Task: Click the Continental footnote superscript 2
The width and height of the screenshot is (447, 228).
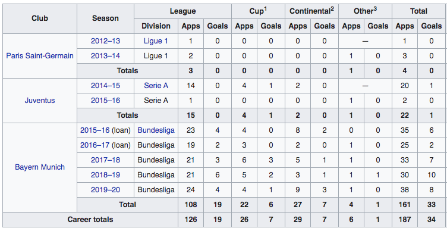Action: click(332, 9)
